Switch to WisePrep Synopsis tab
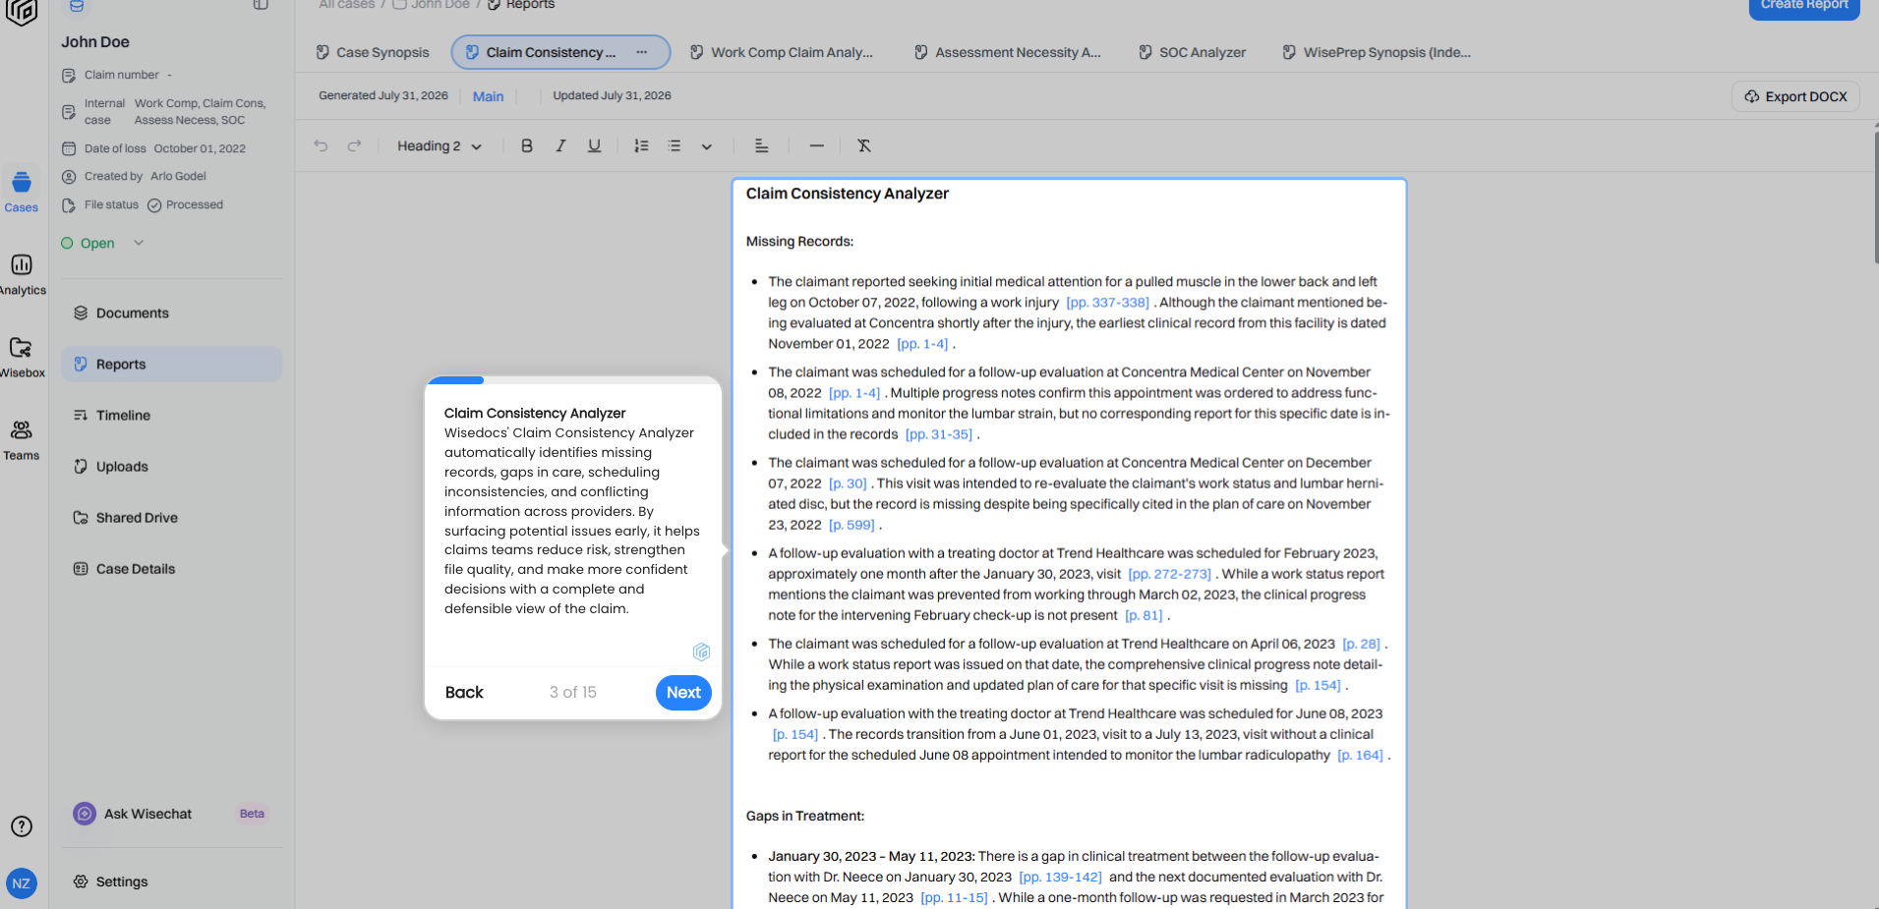The image size is (1879, 909). coord(1377,52)
